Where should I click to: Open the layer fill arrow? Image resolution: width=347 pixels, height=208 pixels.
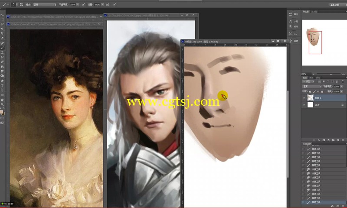pyautogui.click(x=342, y=91)
